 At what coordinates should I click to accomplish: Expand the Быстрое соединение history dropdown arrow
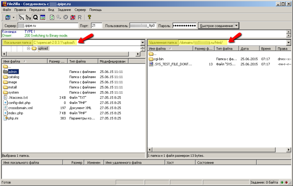click(x=237, y=26)
